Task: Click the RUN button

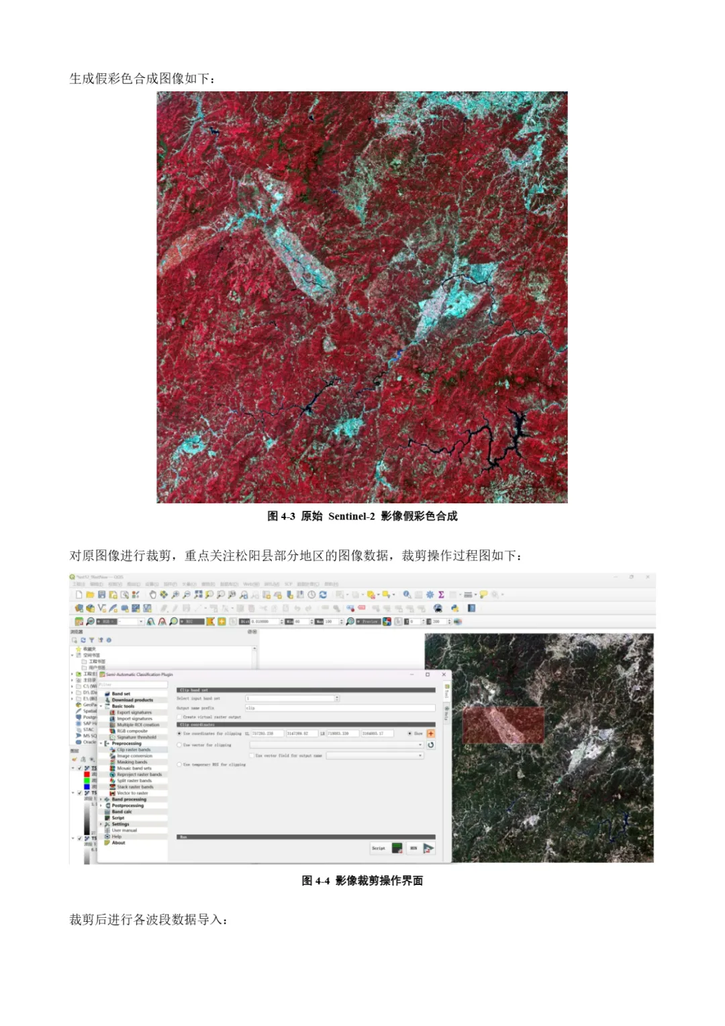Action: 422,848
